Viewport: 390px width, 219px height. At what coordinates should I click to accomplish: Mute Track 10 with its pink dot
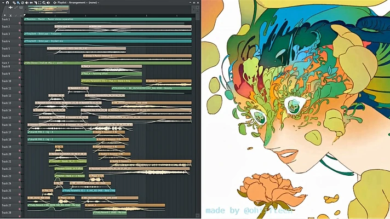[20, 85]
